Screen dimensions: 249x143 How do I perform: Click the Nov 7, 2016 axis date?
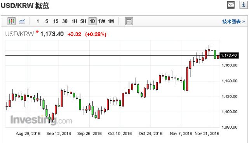click(181, 133)
